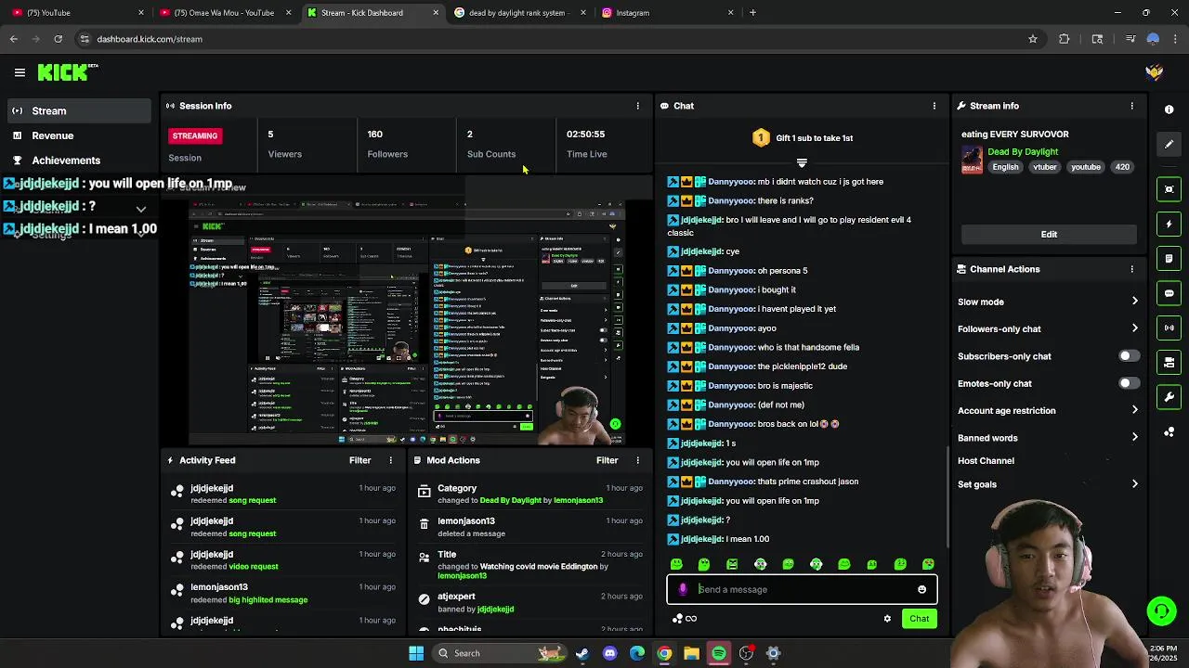This screenshot has width=1189, height=668.
Task: Toggle the document mod actions widget icon
Action: click(x=1169, y=259)
